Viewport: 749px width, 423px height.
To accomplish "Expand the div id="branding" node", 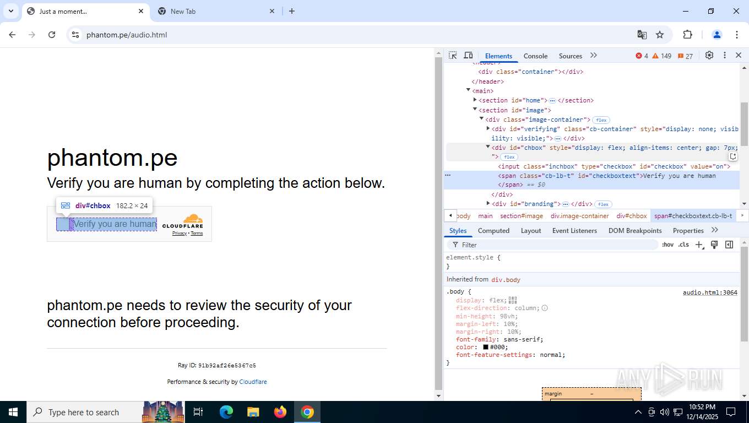I will point(488,203).
